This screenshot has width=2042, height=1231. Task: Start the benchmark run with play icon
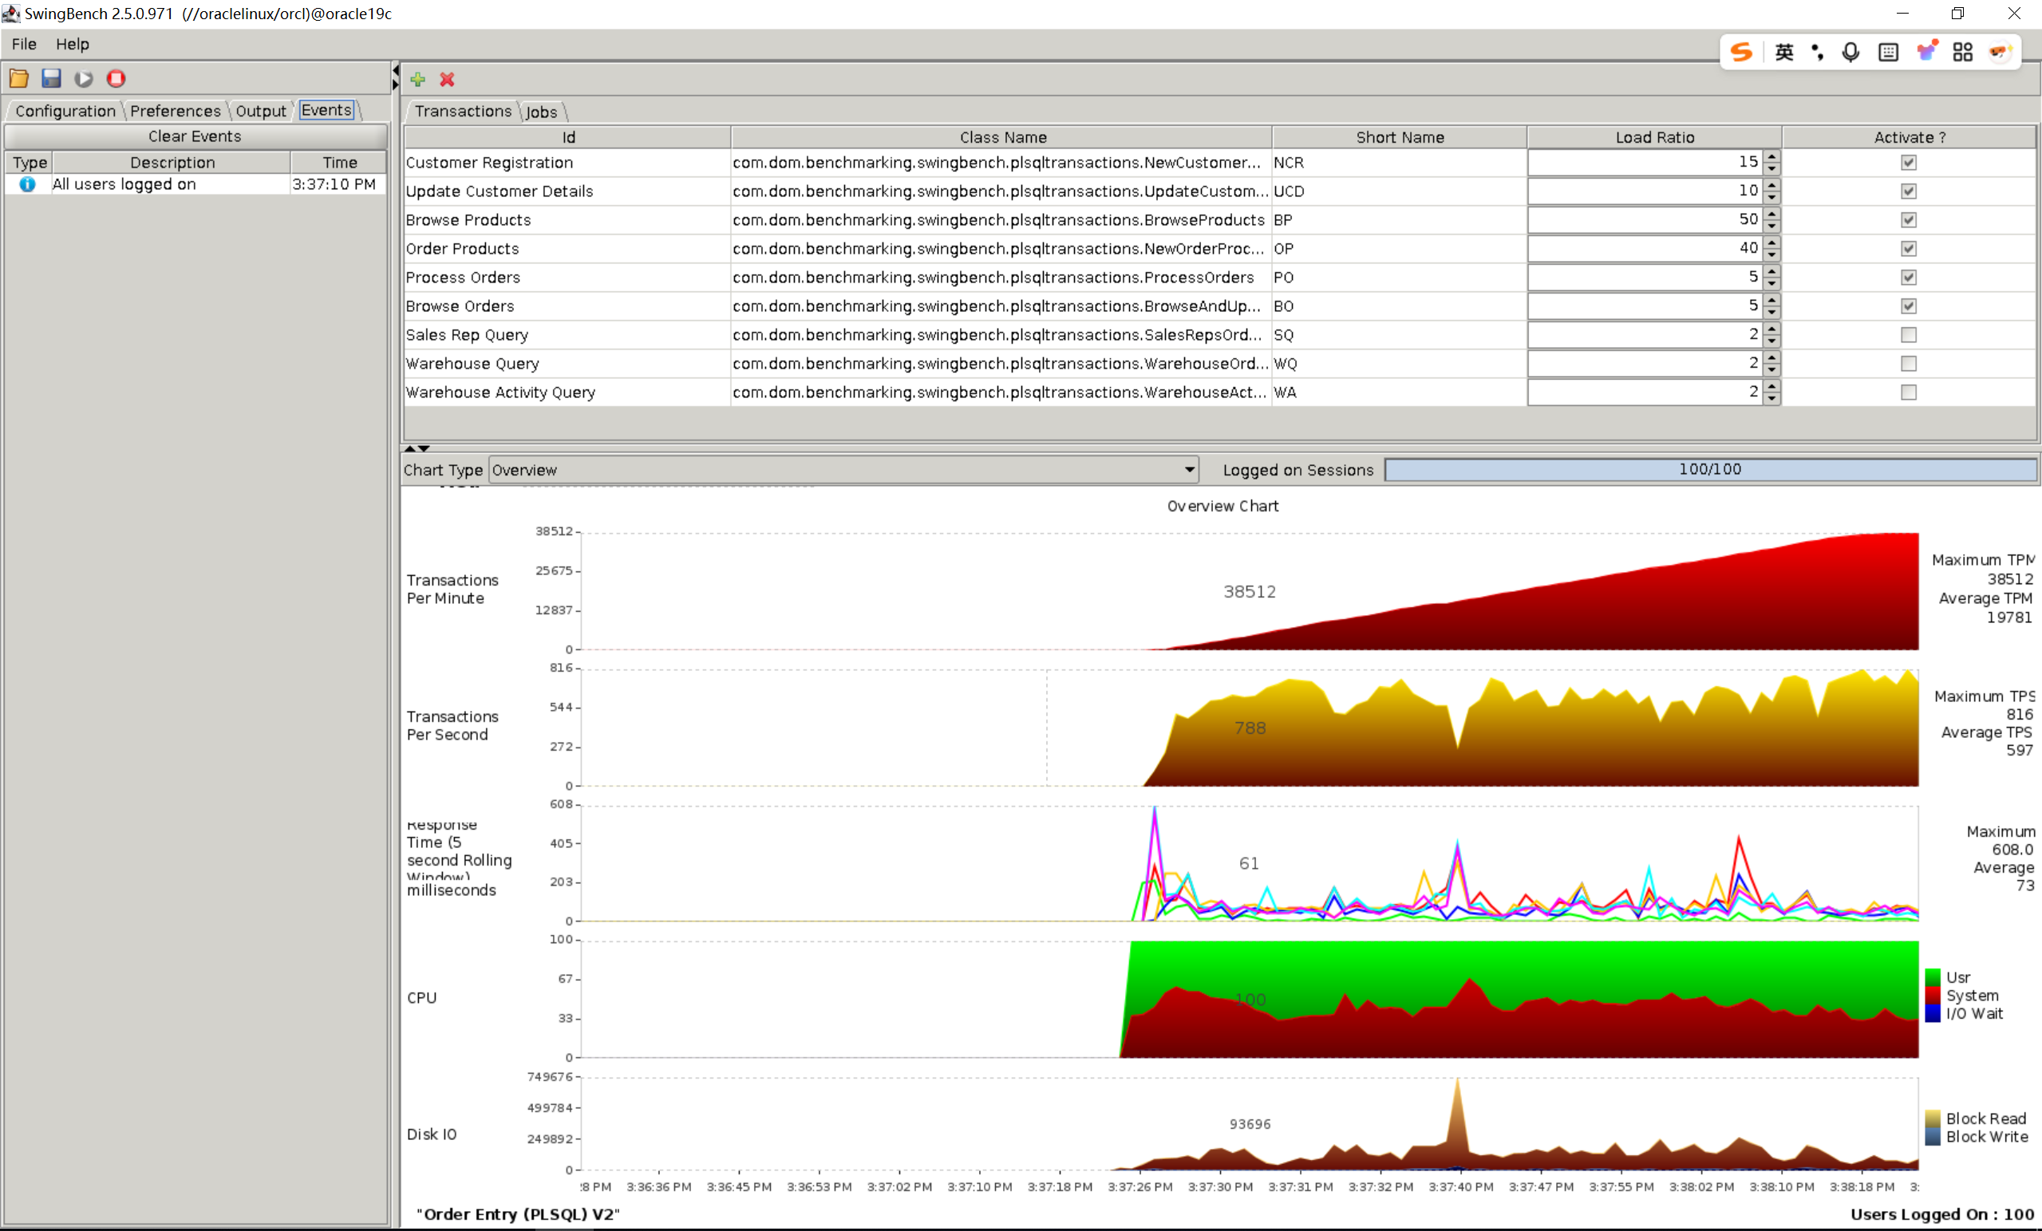point(84,79)
